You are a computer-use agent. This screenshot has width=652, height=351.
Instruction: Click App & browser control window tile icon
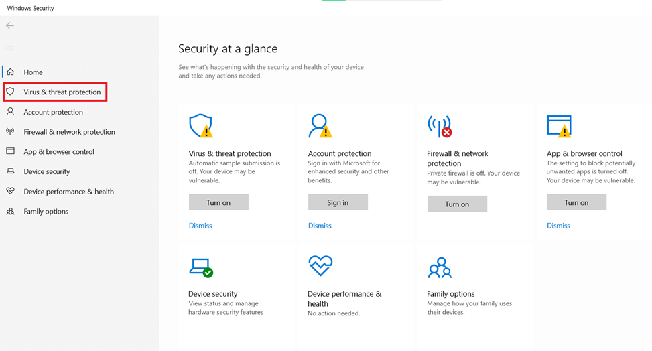(x=559, y=126)
